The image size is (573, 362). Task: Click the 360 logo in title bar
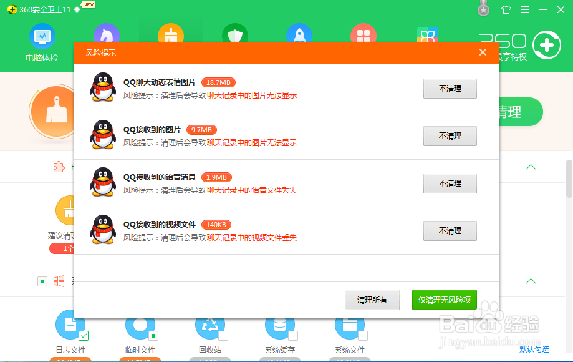coord(12,9)
